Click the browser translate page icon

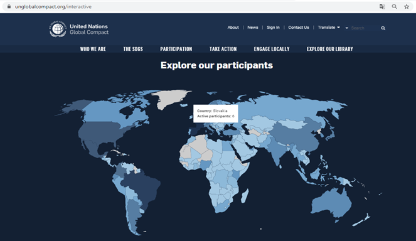click(x=382, y=7)
